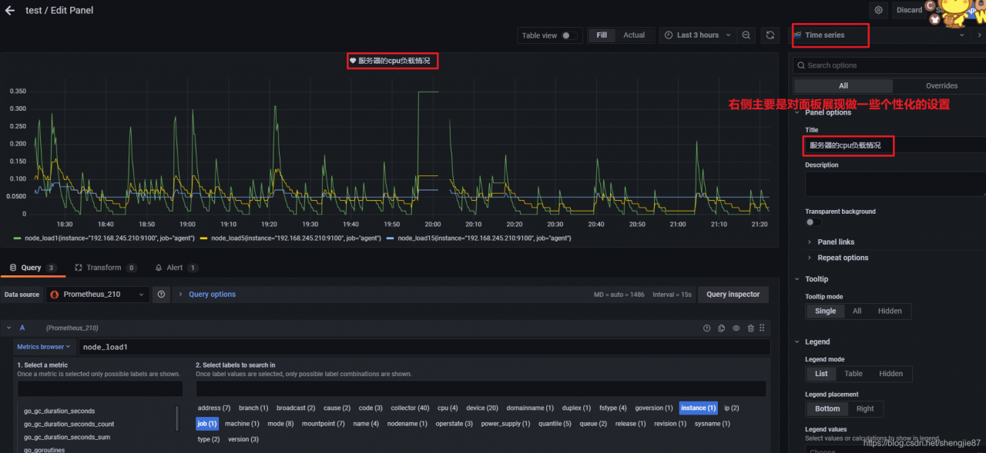Viewport: 986px width, 453px height.
Task: Open query A help icon
Action: [x=706, y=328]
